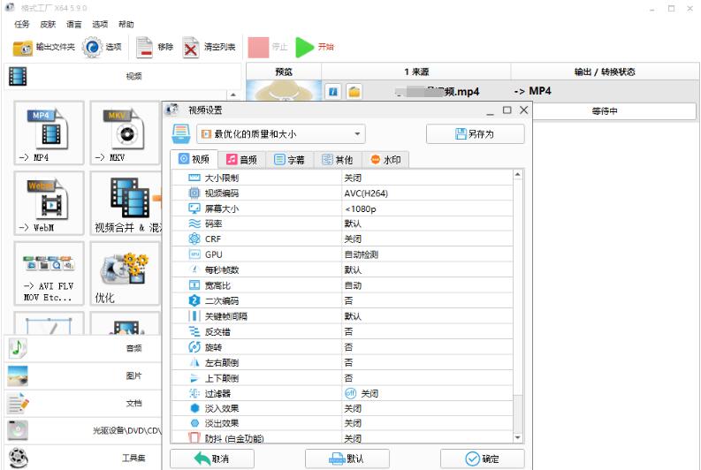
Task: Select the 大小限制 row
Action: (x=342, y=178)
